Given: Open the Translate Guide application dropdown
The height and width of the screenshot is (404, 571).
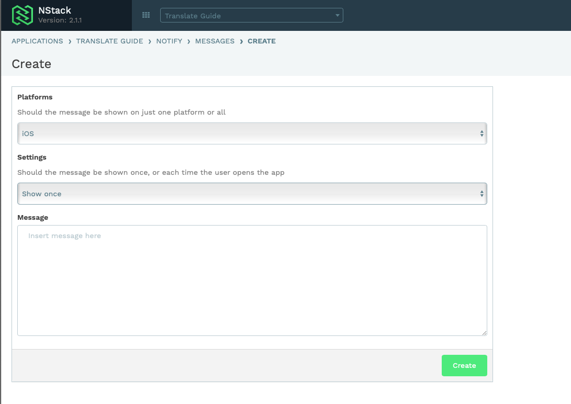Looking at the screenshot, I should (x=252, y=15).
